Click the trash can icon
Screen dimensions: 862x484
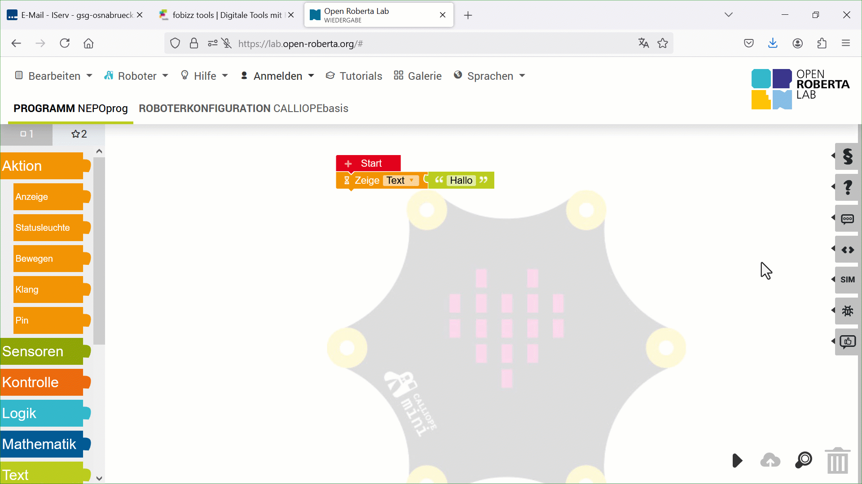[838, 461]
